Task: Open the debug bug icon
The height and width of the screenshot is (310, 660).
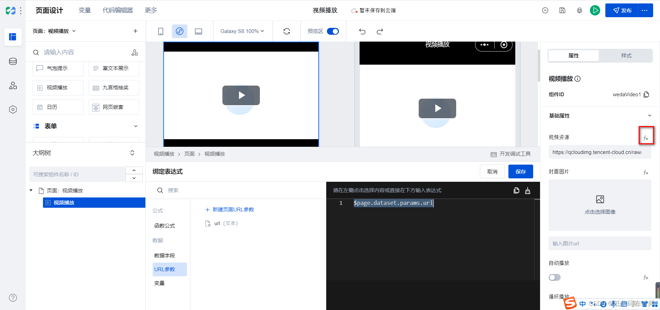Action: click(580, 10)
